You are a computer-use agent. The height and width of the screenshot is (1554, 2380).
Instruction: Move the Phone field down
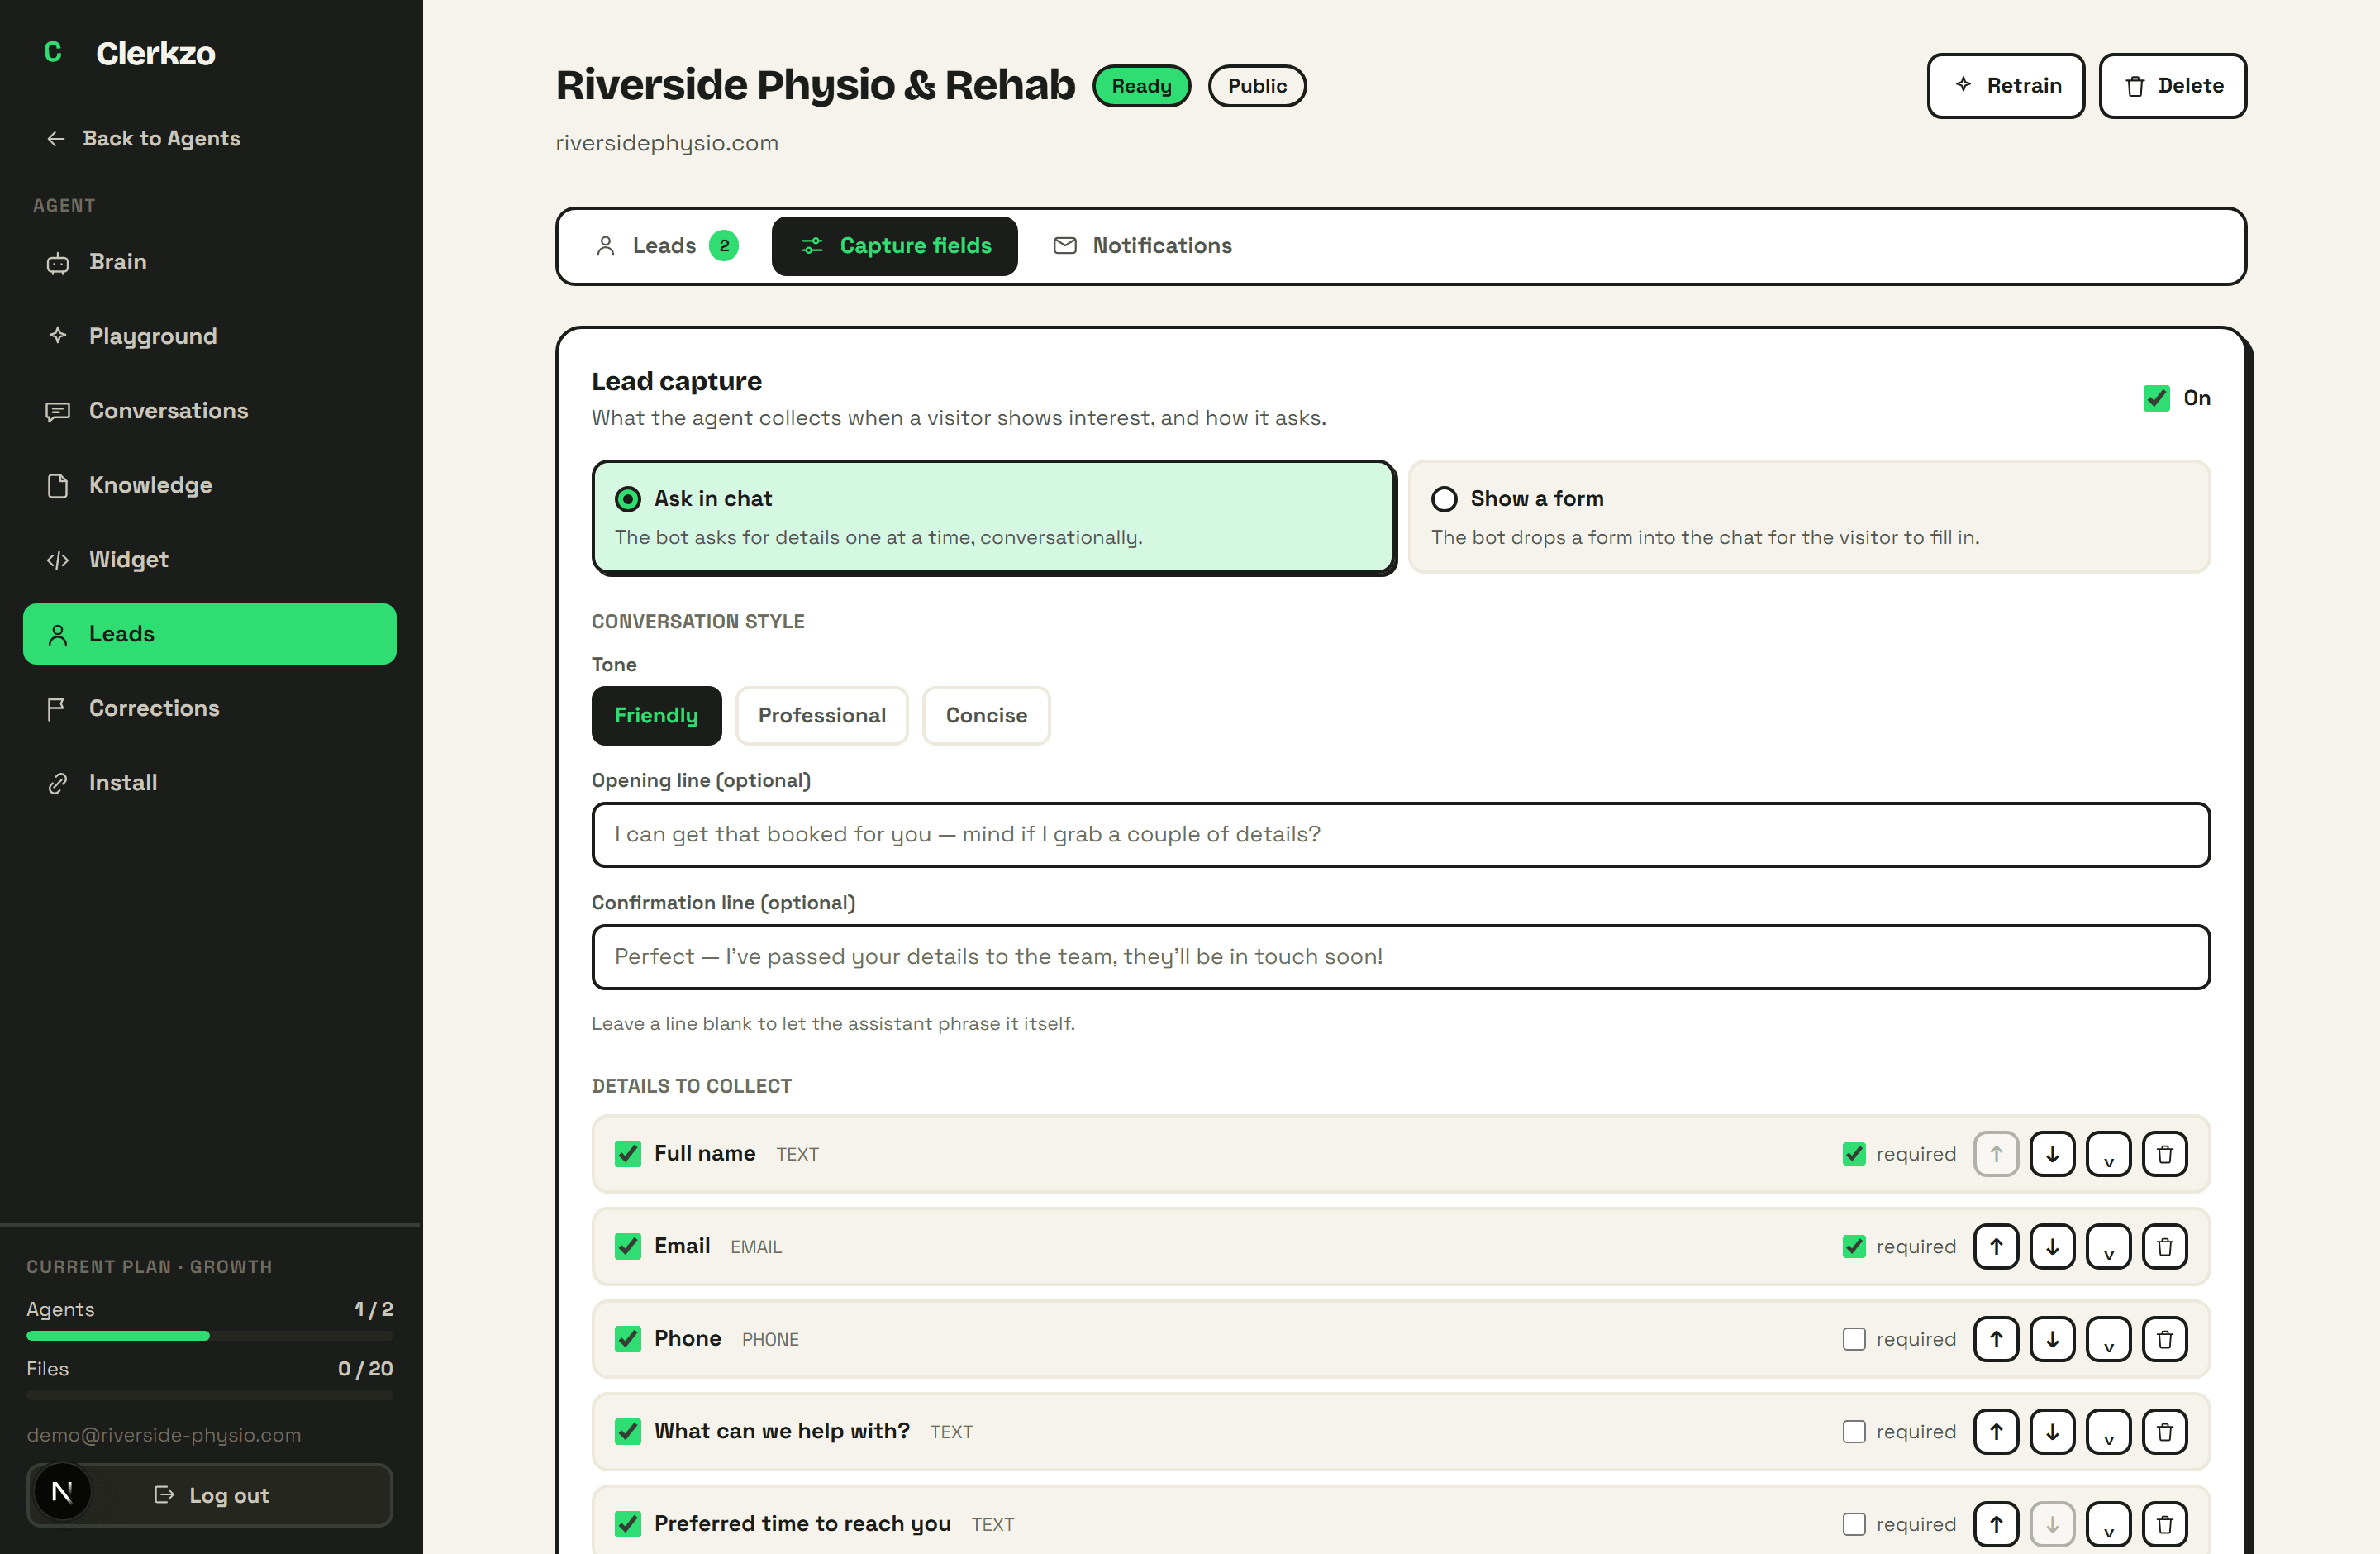coord(2052,1339)
